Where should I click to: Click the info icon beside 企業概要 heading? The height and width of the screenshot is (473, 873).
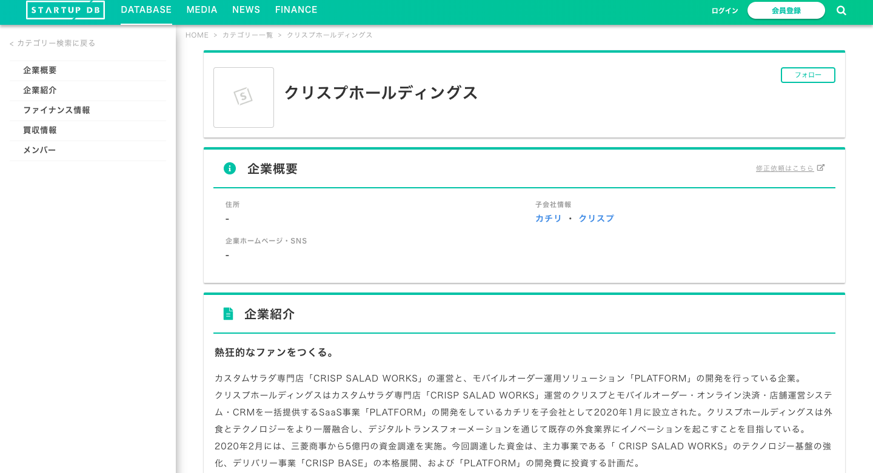230,168
